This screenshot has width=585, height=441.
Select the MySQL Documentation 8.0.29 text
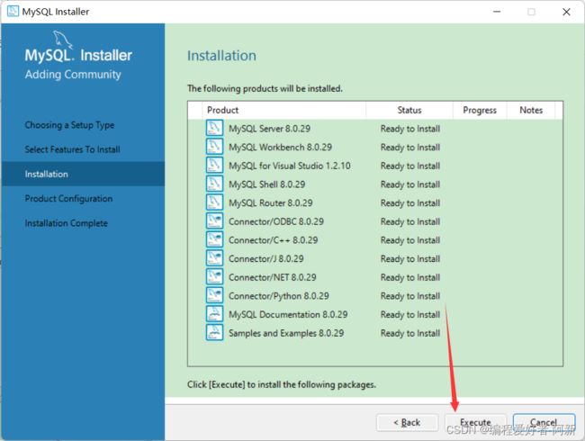288,314
